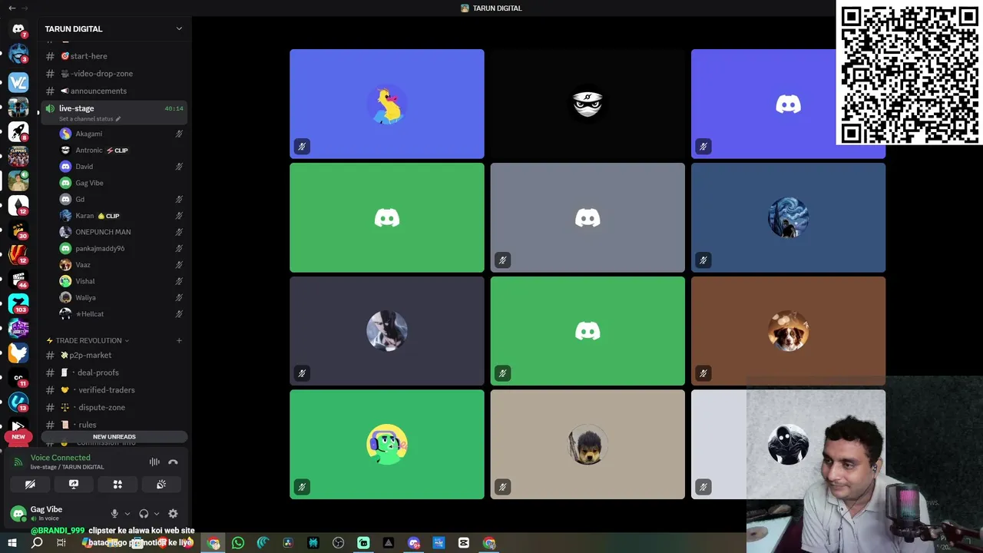Jump to NEW UNREADS in channel list

point(114,437)
